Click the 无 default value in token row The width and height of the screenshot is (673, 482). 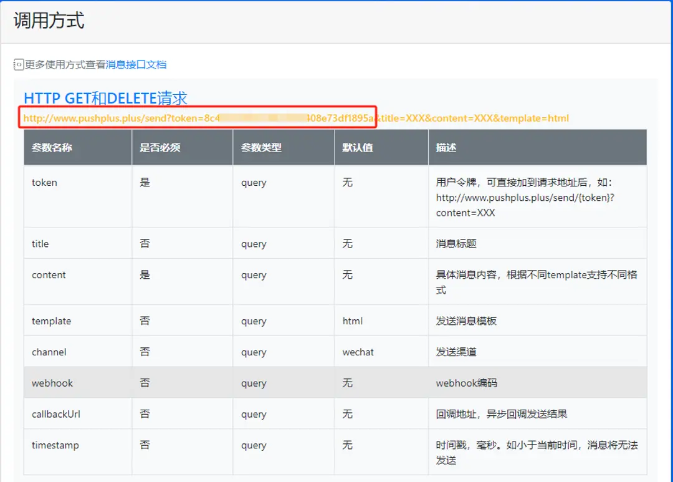381,197
